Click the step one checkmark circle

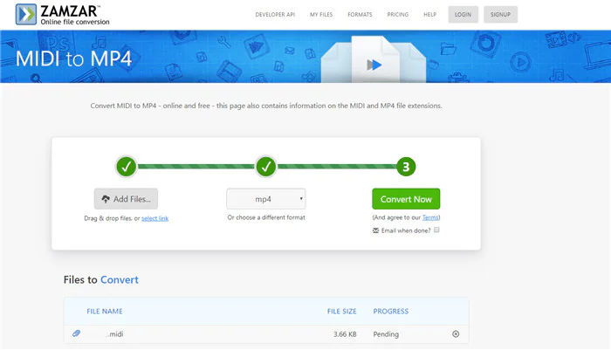tap(127, 167)
